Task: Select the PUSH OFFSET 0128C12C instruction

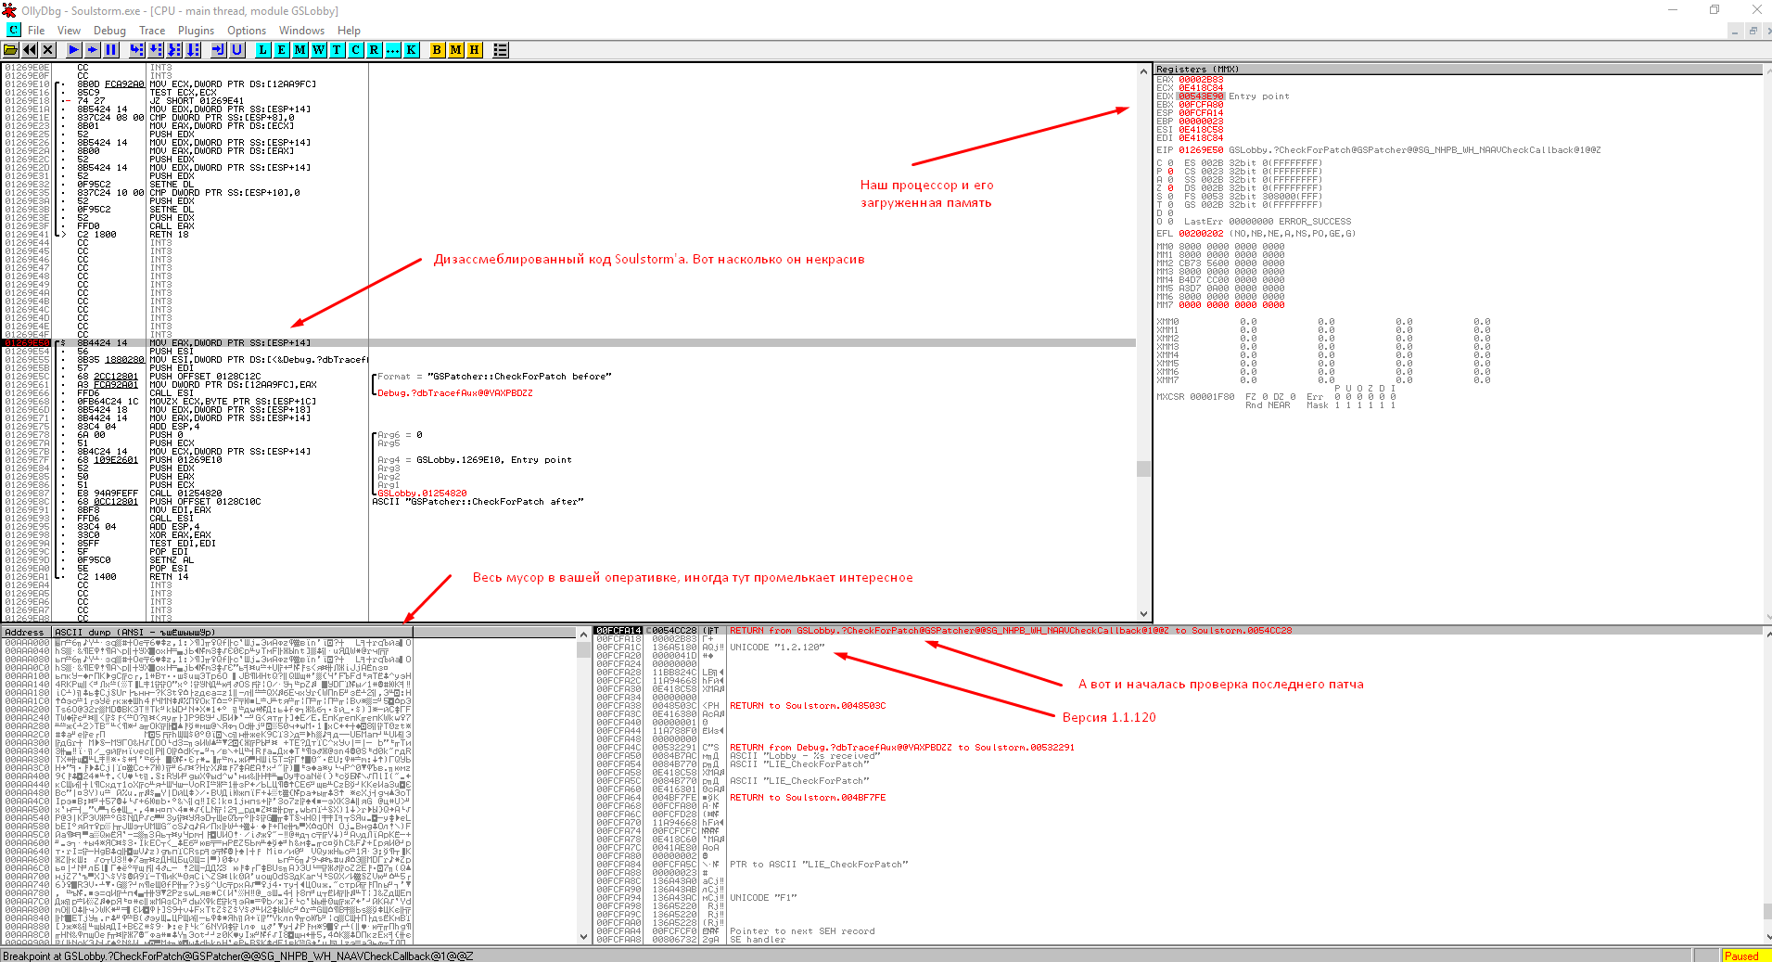Action: tap(205, 377)
